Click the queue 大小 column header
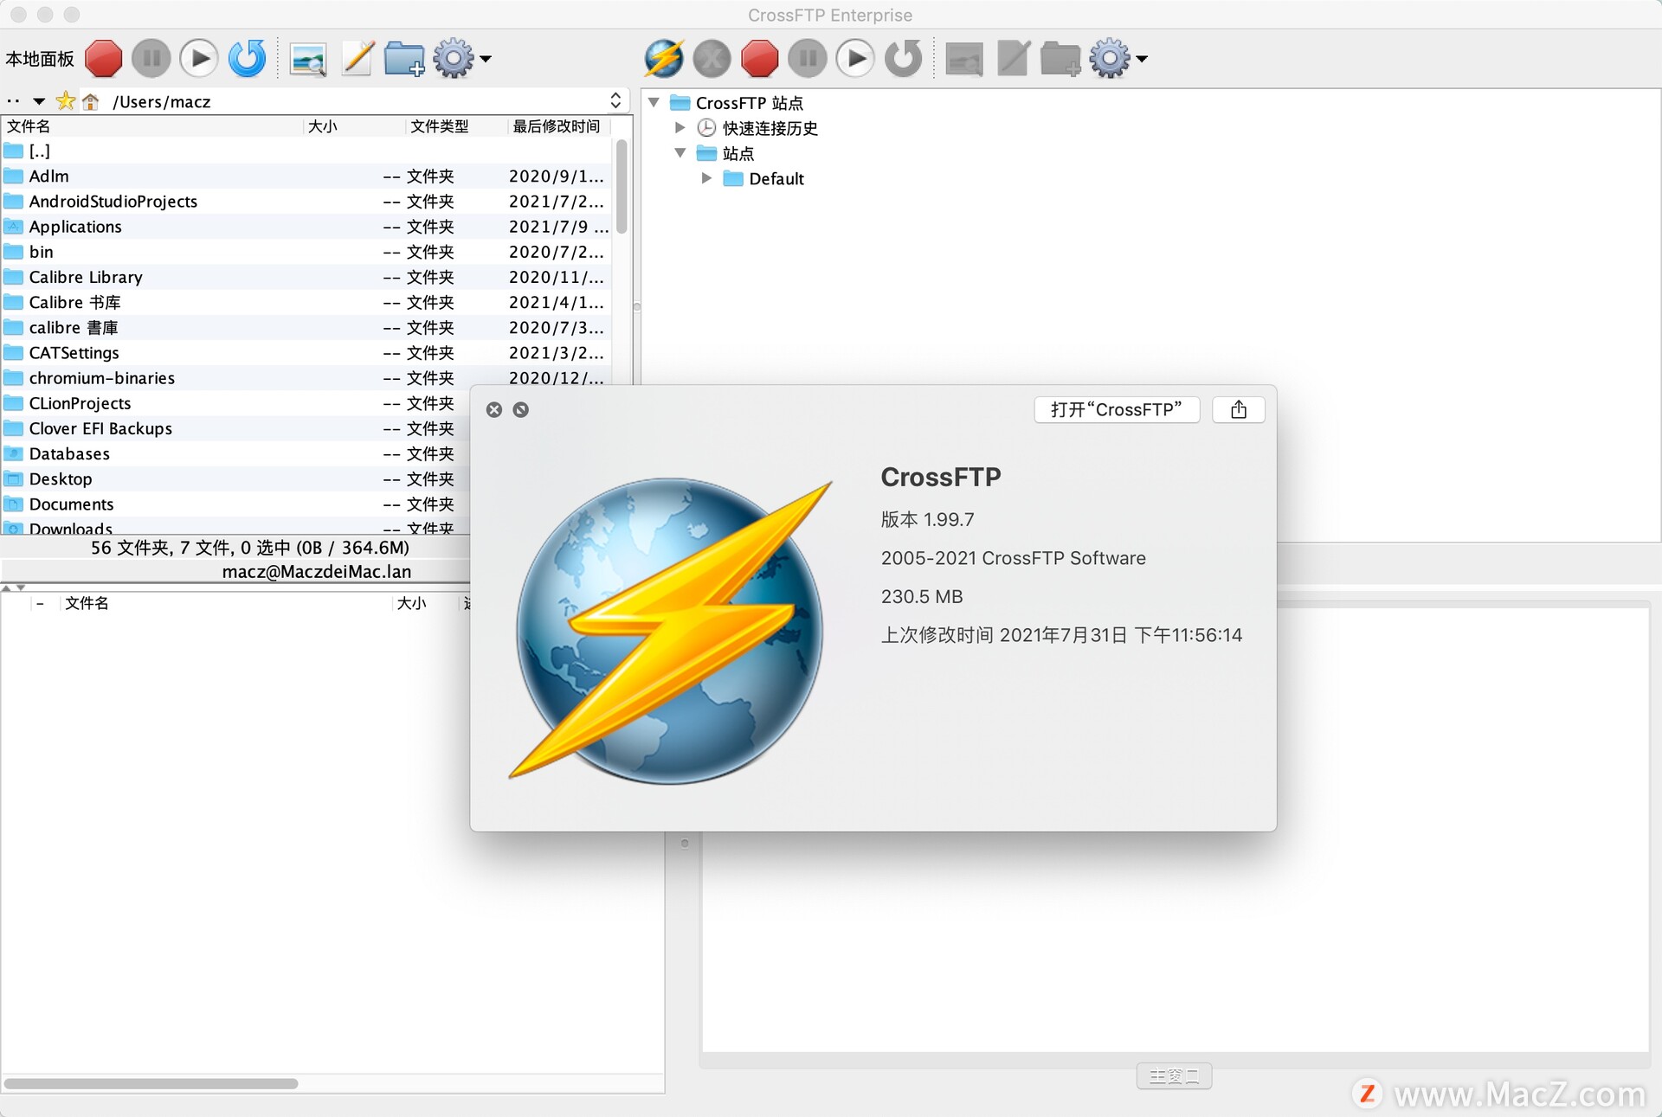 coord(426,603)
